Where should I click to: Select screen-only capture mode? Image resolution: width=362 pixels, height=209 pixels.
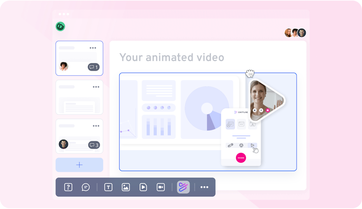tap(241, 124)
